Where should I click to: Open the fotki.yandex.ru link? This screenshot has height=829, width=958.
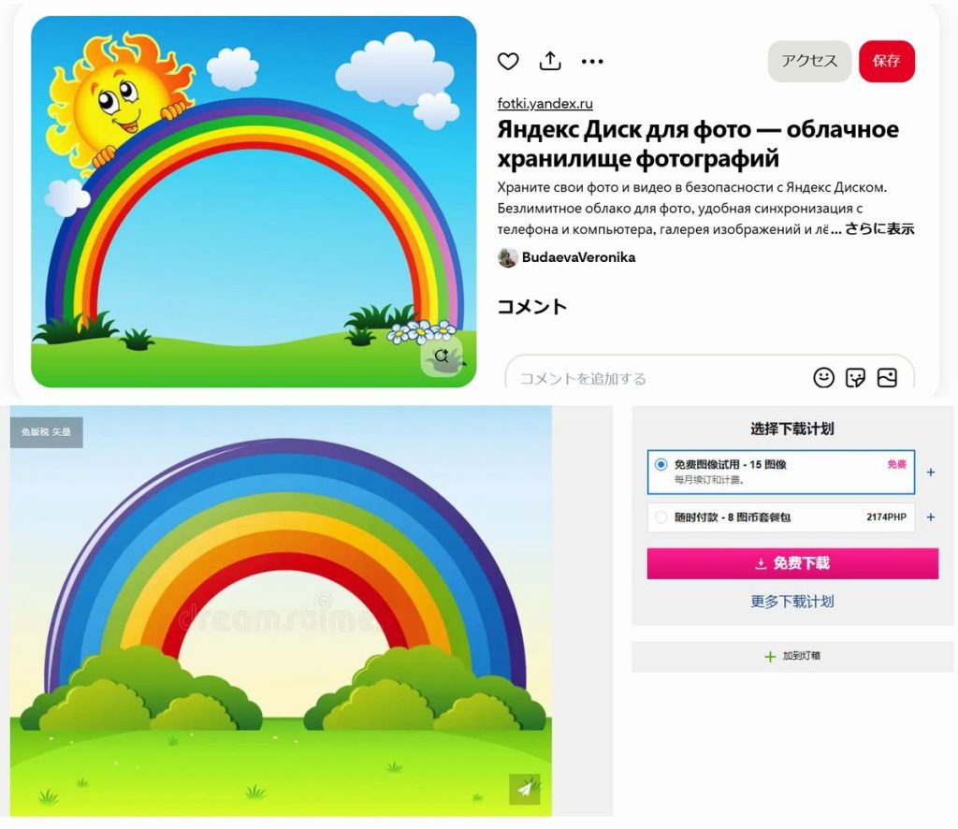(x=545, y=104)
